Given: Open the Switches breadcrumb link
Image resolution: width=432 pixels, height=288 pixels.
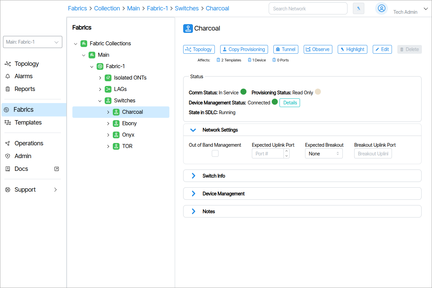Looking at the screenshot, I should click(187, 8).
